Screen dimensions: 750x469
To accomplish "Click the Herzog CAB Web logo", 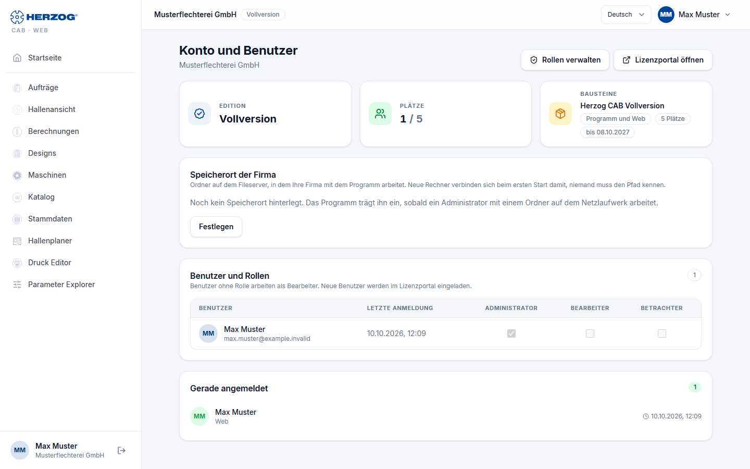I will [44, 21].
